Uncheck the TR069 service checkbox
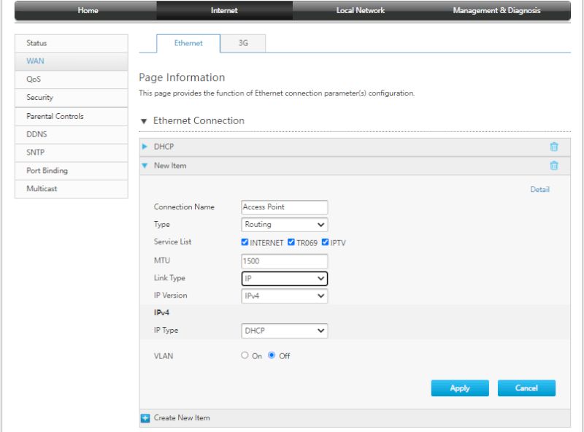This screenshot has height=432, width=584. [x=291, y=242]
